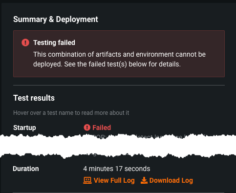Click the Duration label

26,169
